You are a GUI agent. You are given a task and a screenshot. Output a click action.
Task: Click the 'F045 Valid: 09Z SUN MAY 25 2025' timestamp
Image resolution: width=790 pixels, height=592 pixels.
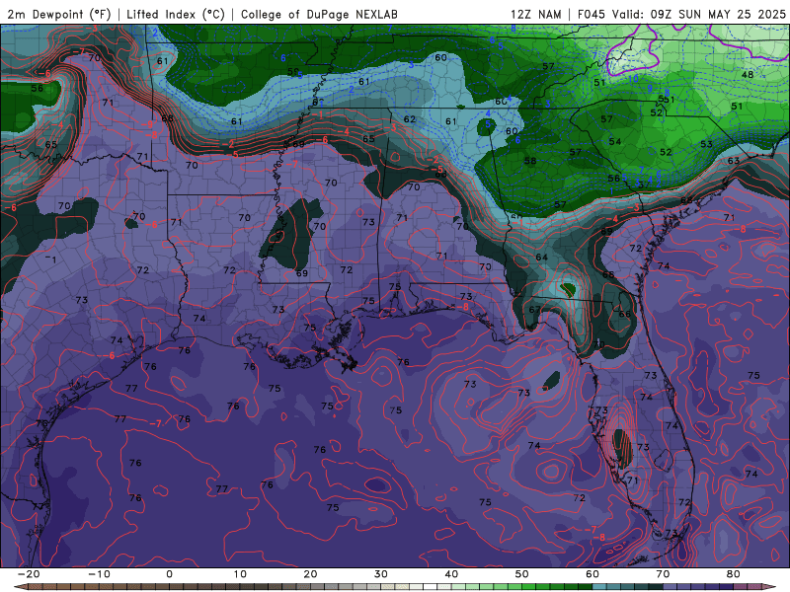[x=681, y=14]
